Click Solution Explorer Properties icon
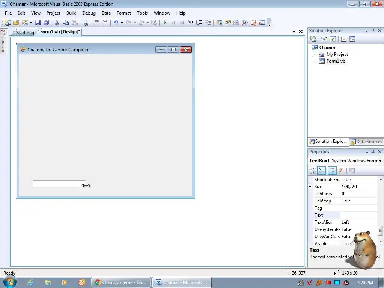The image size is (384, 288). 313,39
